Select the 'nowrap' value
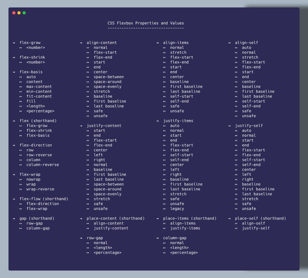The height and width of the screenshot is (278, 308). point(33,179)
